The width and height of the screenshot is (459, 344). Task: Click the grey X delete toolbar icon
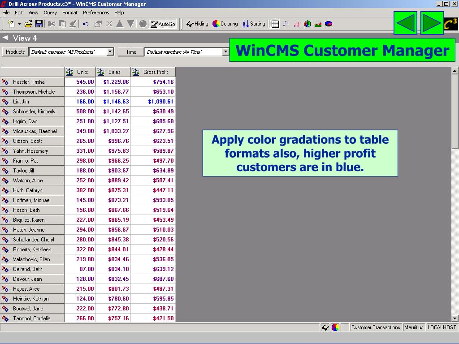click(109, 24)
